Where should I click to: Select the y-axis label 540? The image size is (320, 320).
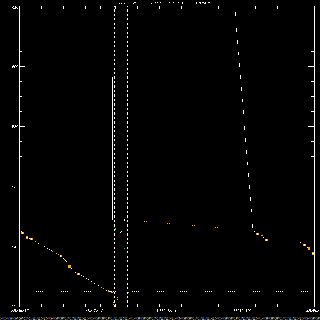(x=15, y=247)
